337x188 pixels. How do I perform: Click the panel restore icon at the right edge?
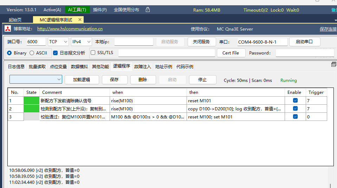point(333,64)
